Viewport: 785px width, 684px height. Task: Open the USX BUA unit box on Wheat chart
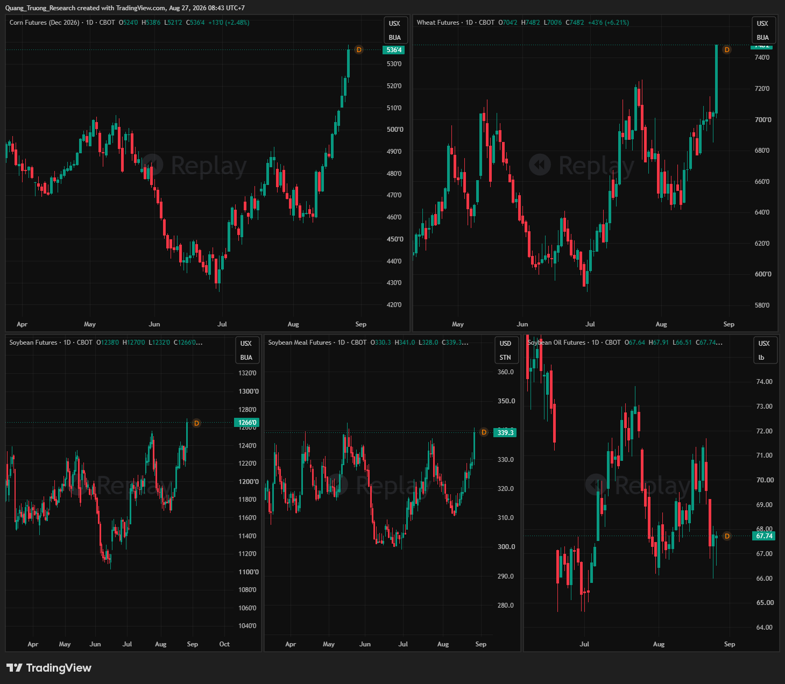[763, 31]
